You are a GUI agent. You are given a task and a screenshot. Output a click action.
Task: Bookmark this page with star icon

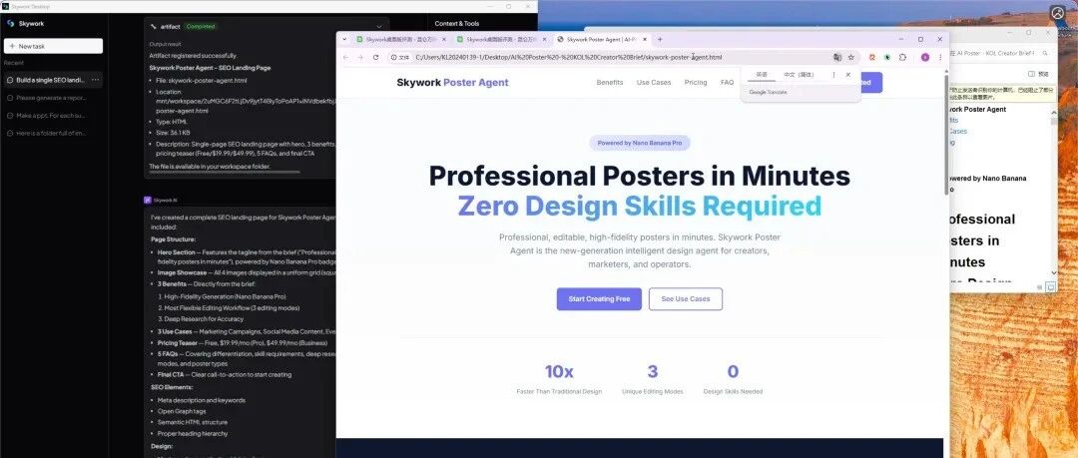click(x=850, y=57)
